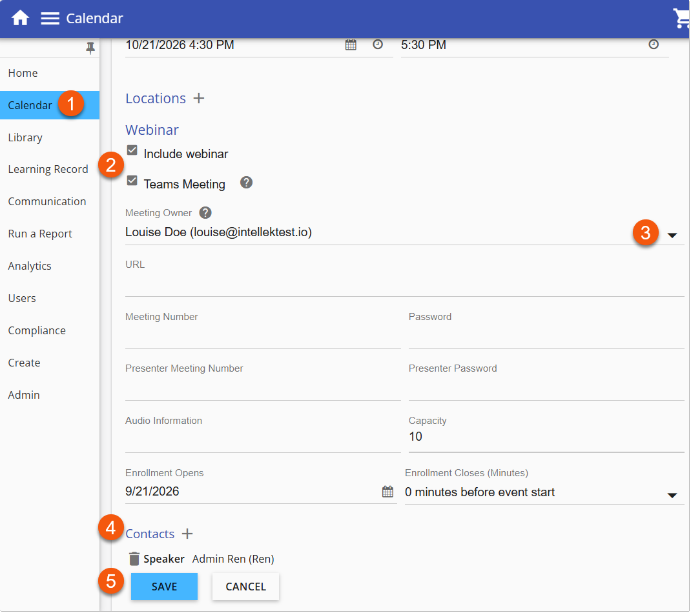Screen dimensions: 691x613
Task: Show help for Meeting Owner
Action: (205, 213)
